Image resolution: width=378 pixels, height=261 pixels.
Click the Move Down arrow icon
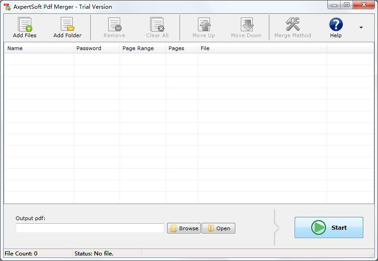pyautogui.click(x=246, y=24)
